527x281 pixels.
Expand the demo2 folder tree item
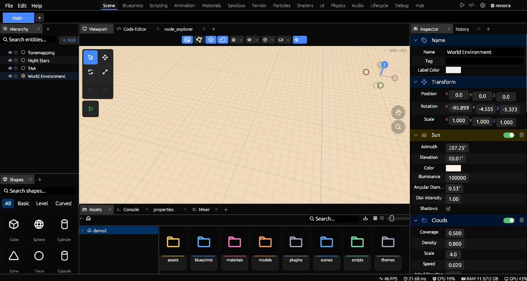pyautogui.click(x=82, y=231)
